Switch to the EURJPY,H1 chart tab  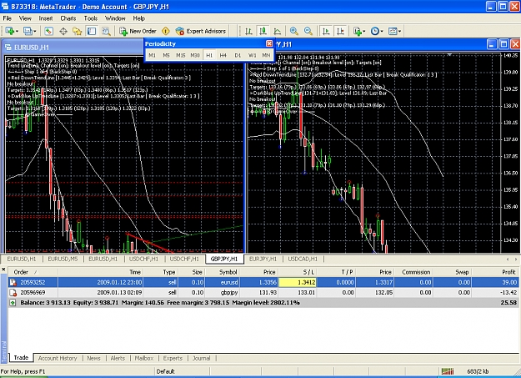(x=263, y=259)
